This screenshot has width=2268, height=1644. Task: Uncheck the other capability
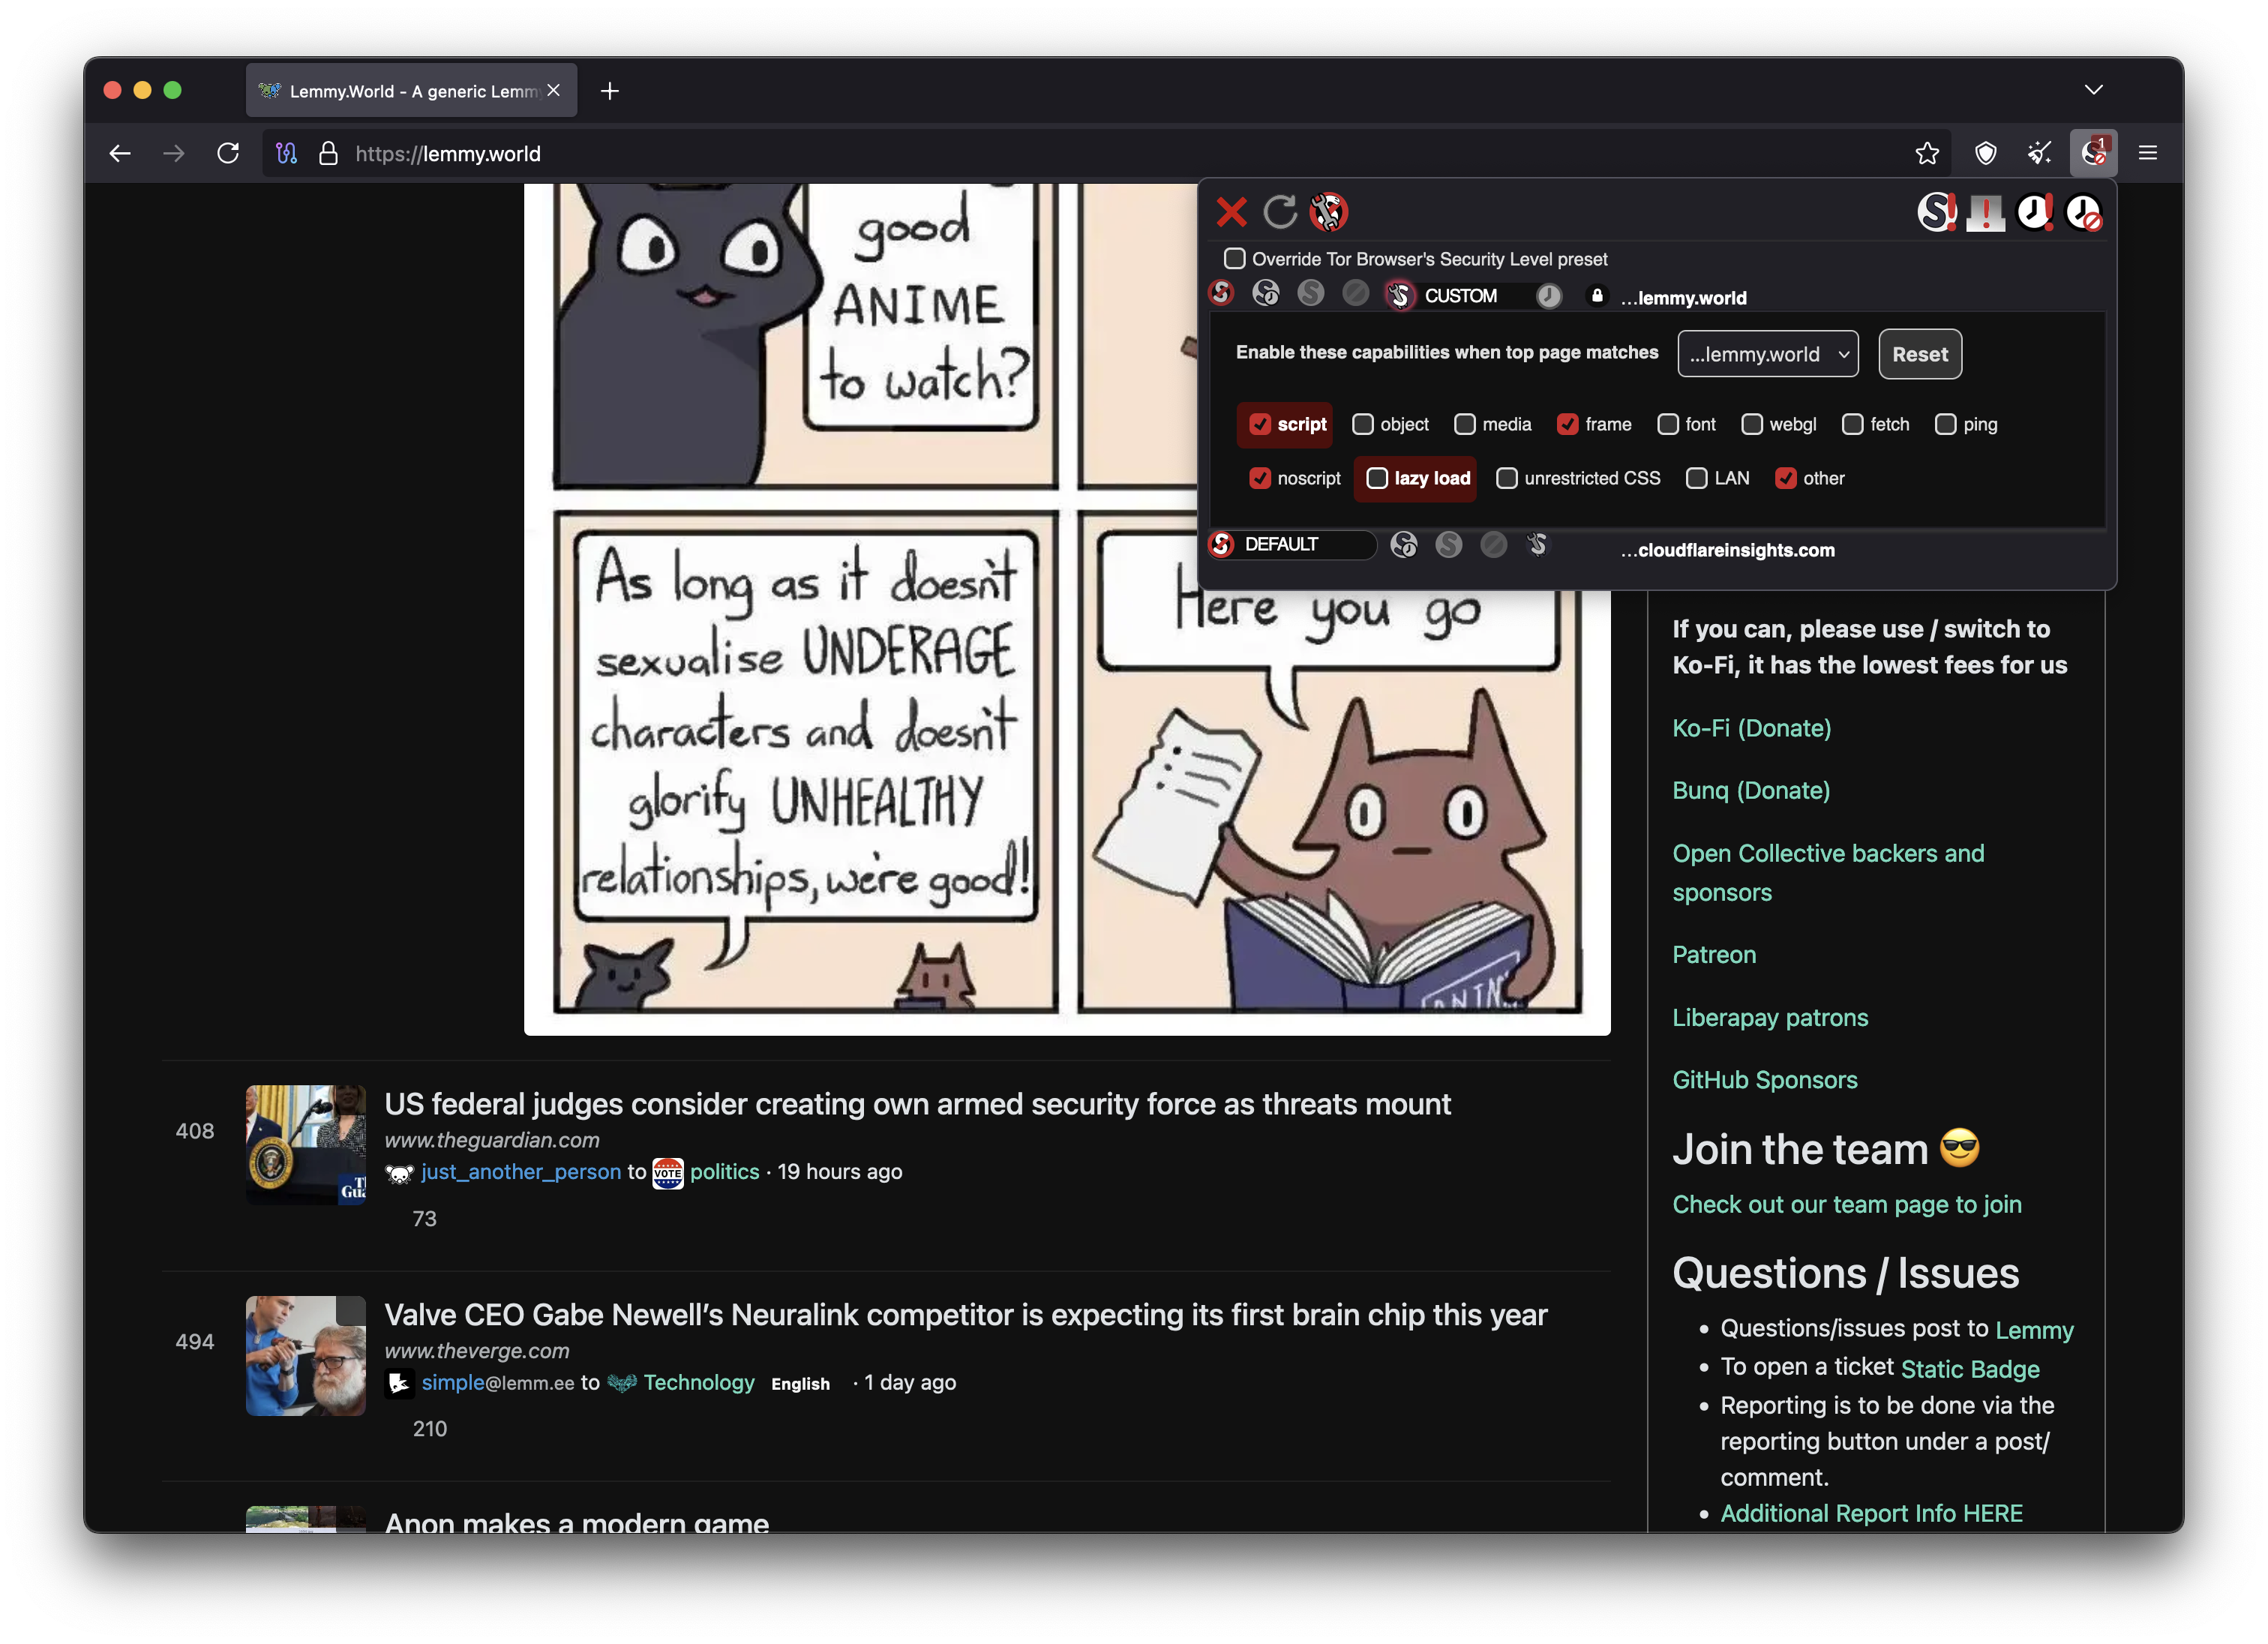point(1786,478)
